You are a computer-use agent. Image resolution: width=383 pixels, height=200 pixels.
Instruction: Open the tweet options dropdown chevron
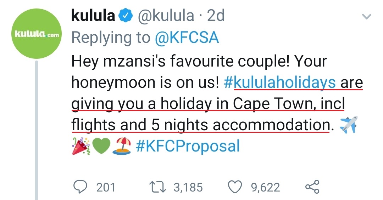[366, 17]
